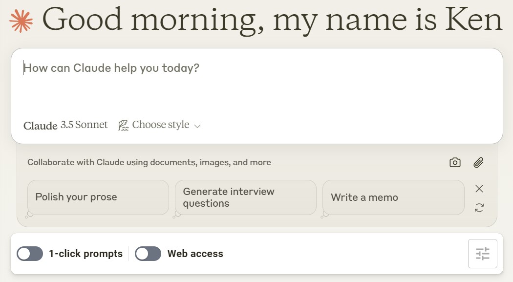This screenshot has width=513, height=282.
Task: Select the "Polish your prose" suggestion
Action: click(x=98, y=197)
